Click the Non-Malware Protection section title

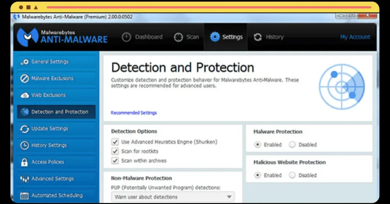click(141, 178)
